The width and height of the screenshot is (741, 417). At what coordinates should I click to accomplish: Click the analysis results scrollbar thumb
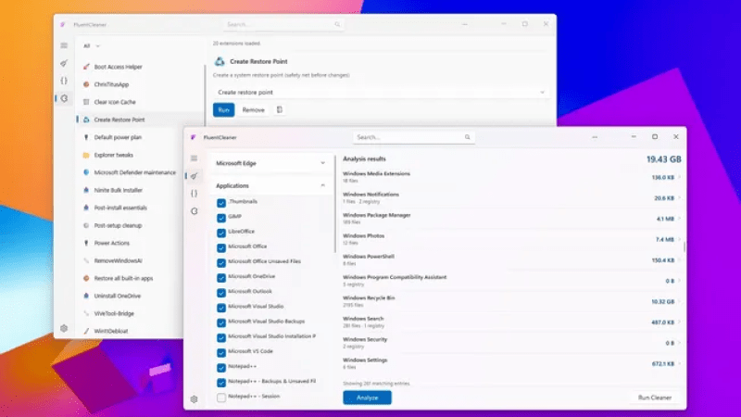point(684,246)
